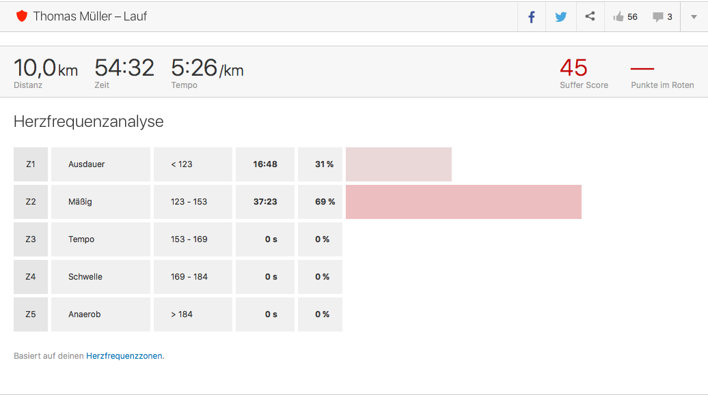Give kudos with thumbs-up icon
This screenshot has height=397, width=708.
[618, 17]
